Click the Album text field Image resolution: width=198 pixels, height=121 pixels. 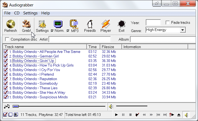click(x=163, y=40)
